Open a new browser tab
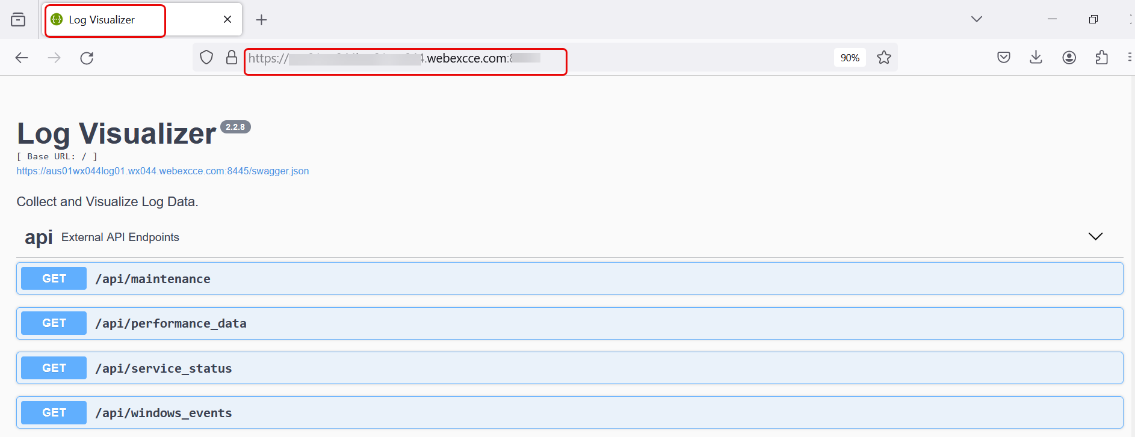This screenshot has height=437, width=1135. [x=261, y=20]
